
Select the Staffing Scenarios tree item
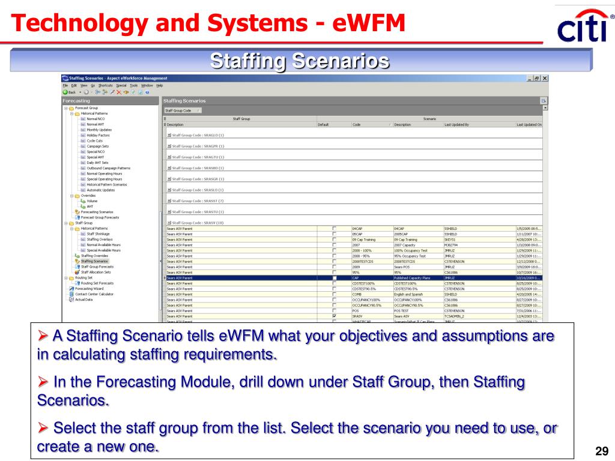[x=94, y=261]
